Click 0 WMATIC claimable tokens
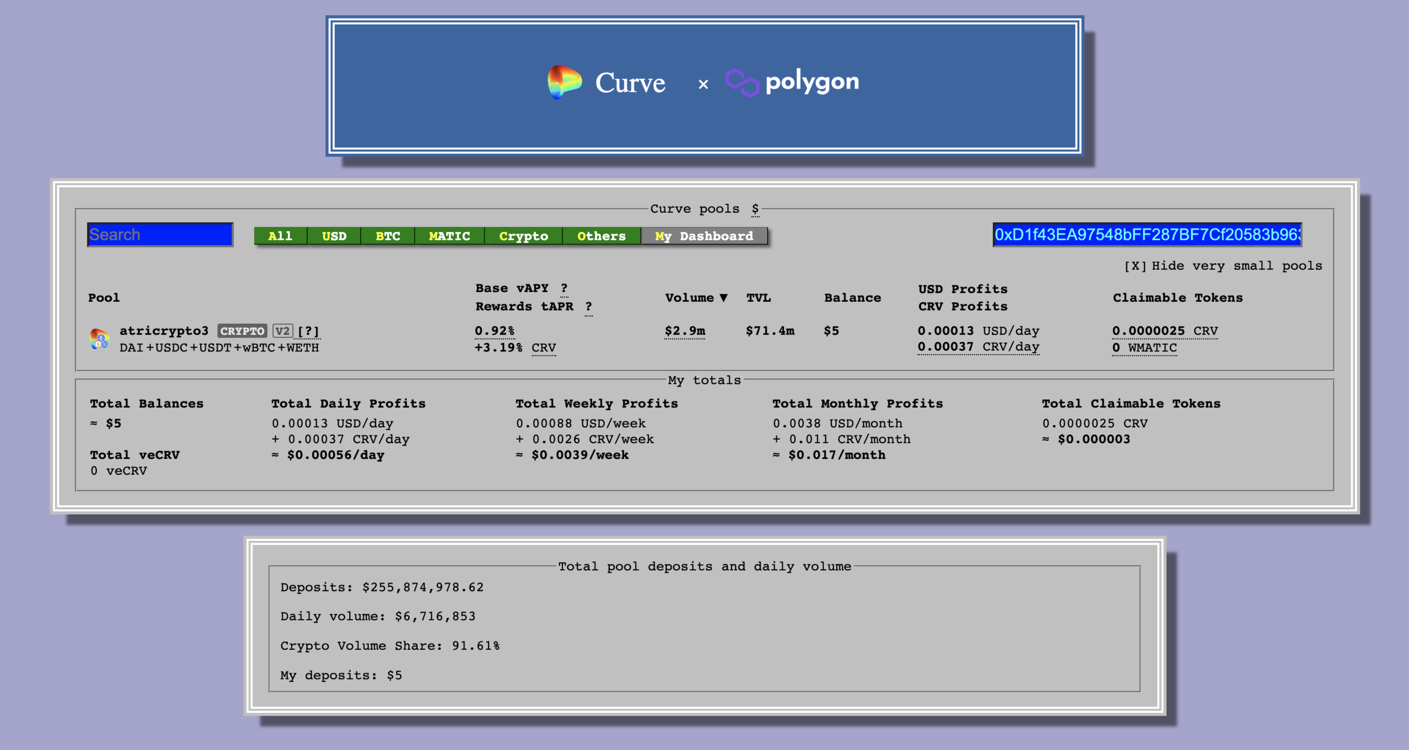1409x750 pixels. point(1145,348)
